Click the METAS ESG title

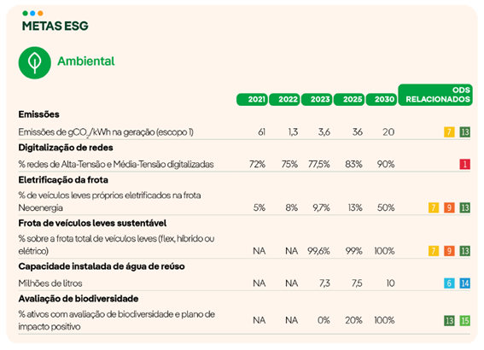coord(55,26)
